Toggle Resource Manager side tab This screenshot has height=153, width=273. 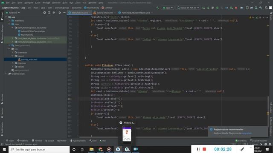tap(2, 33)
